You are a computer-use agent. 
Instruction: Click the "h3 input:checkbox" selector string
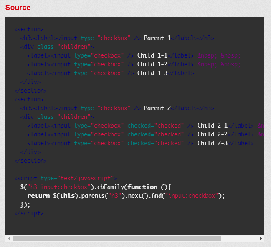point(59,187)
